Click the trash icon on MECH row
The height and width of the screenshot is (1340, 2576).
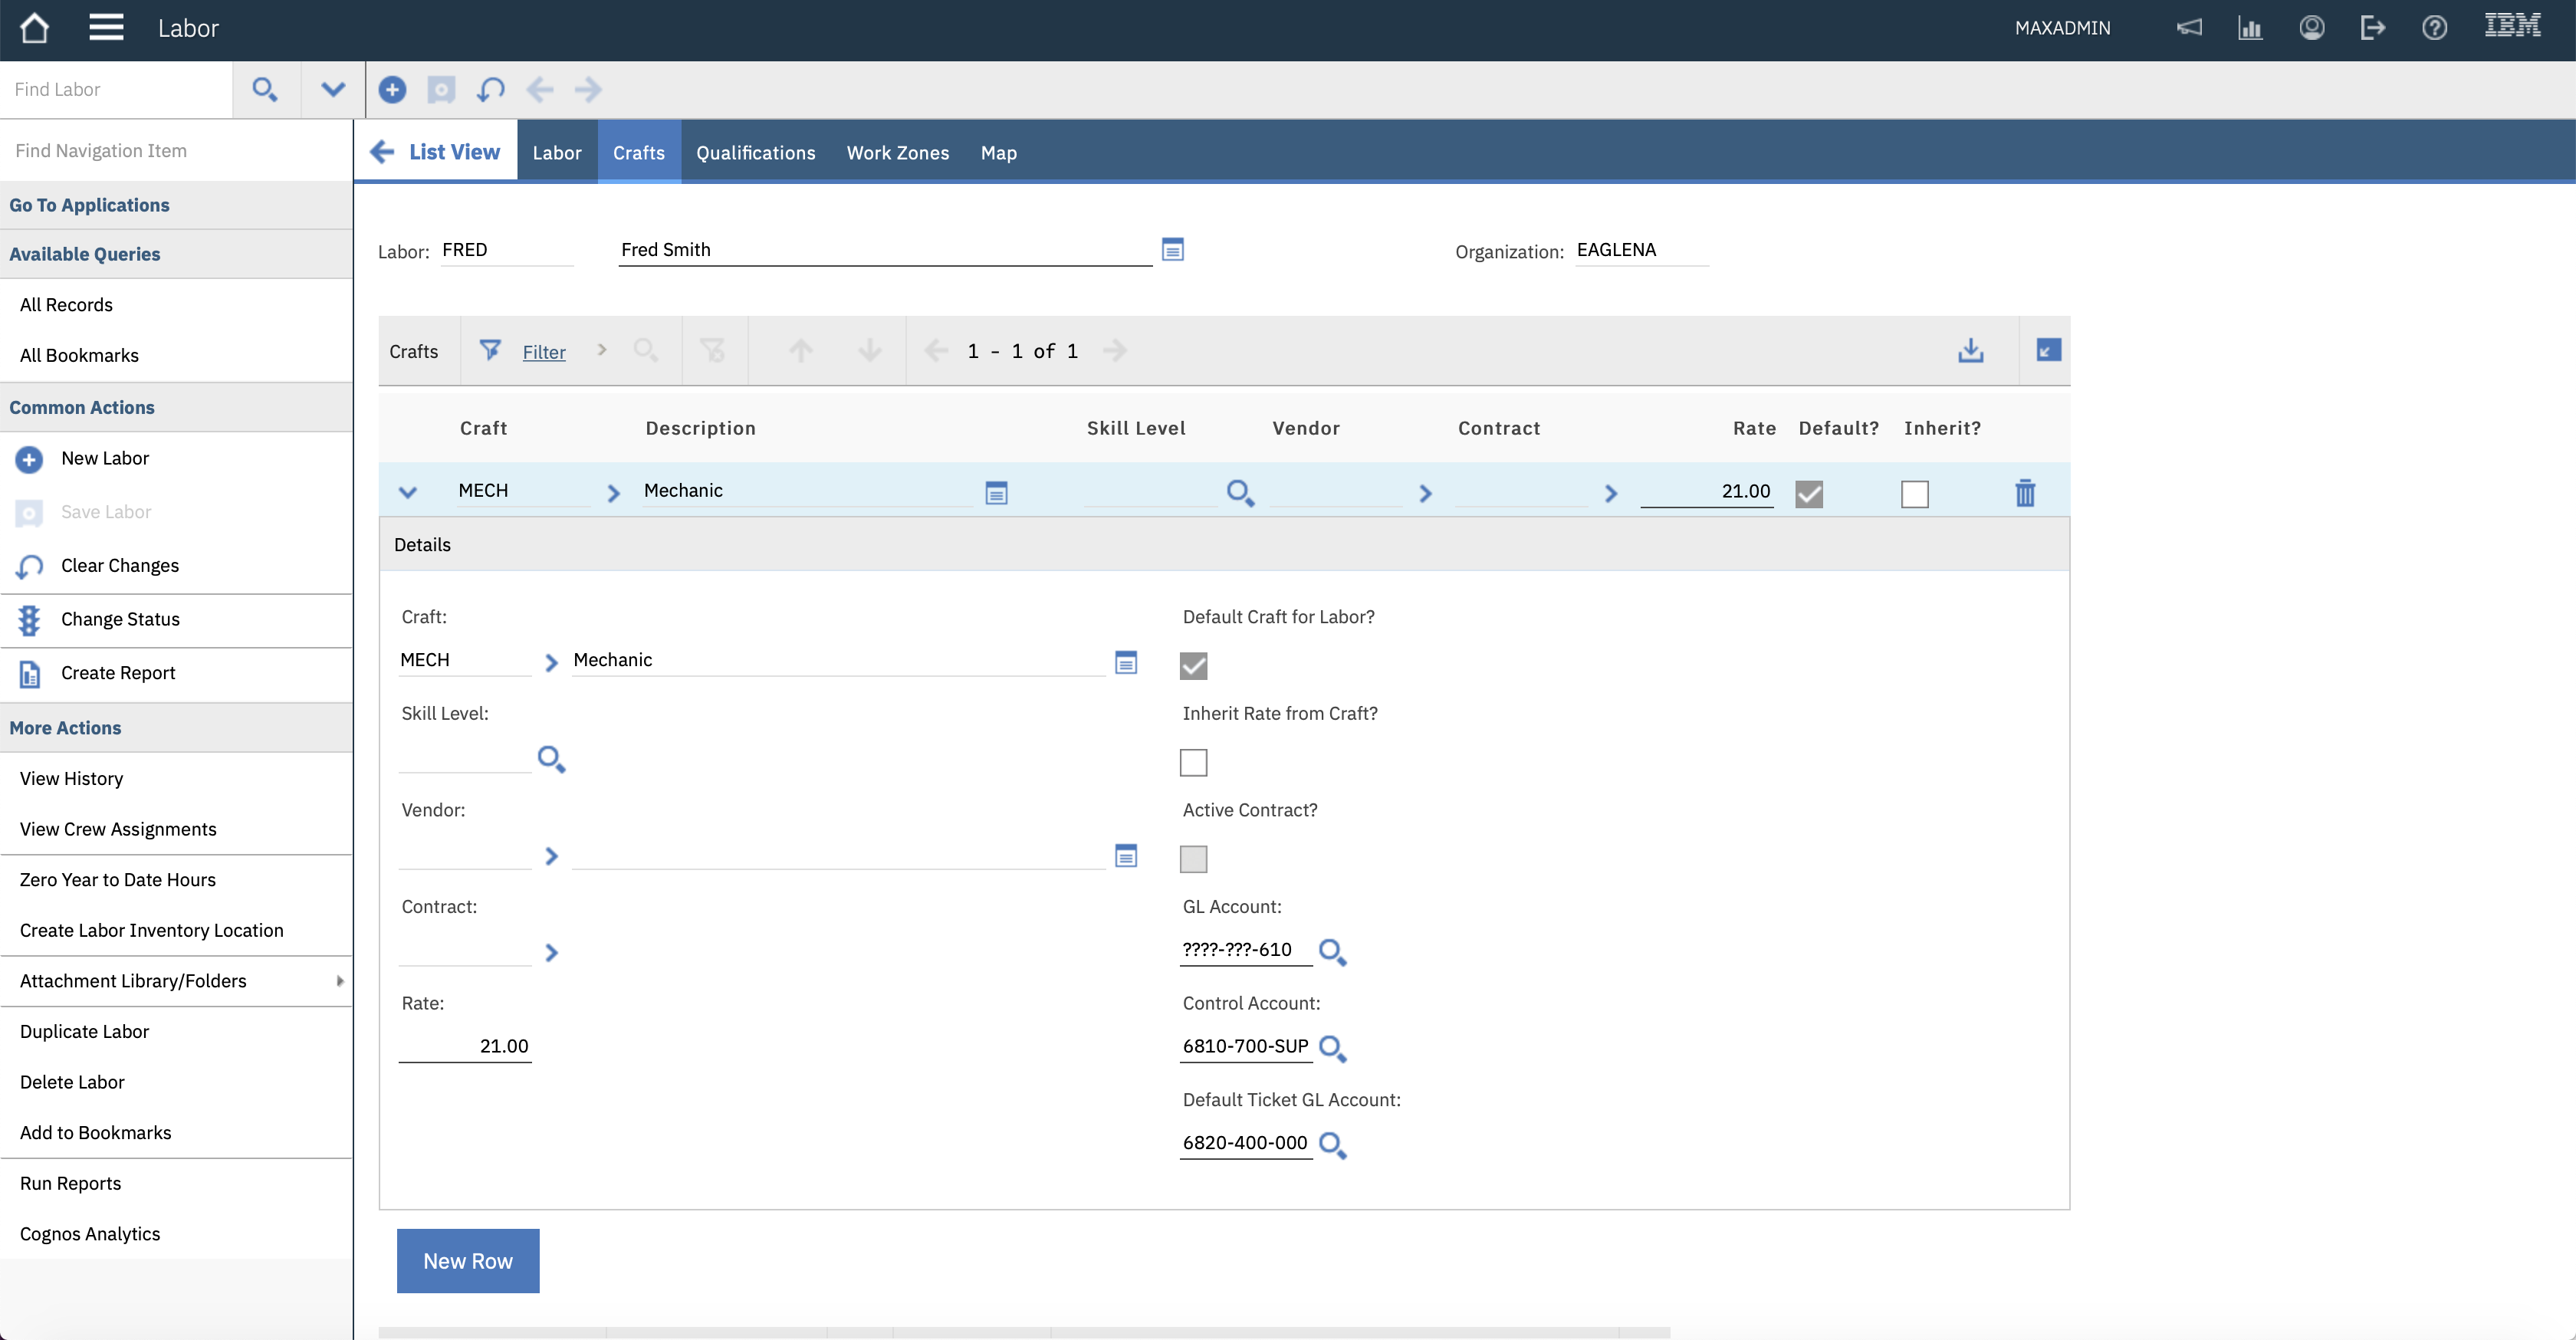tap(2025, 493)
